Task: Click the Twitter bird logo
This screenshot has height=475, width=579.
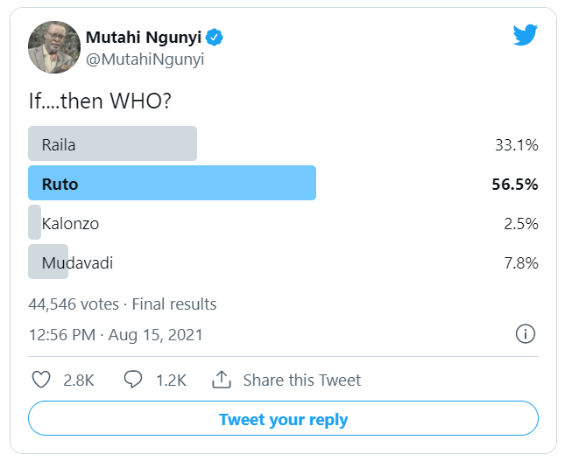Action: 525,35
